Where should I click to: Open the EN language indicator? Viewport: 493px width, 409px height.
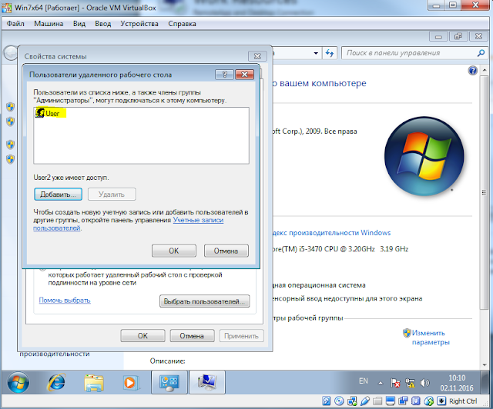pos(364,381)
